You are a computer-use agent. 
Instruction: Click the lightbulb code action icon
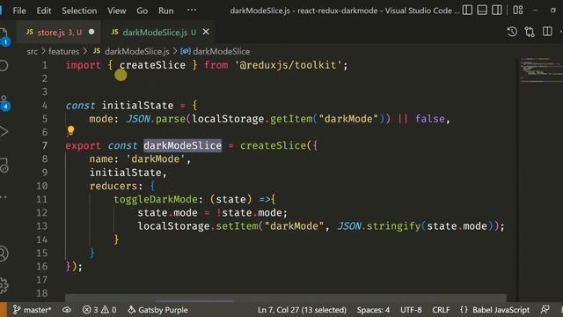70,131
